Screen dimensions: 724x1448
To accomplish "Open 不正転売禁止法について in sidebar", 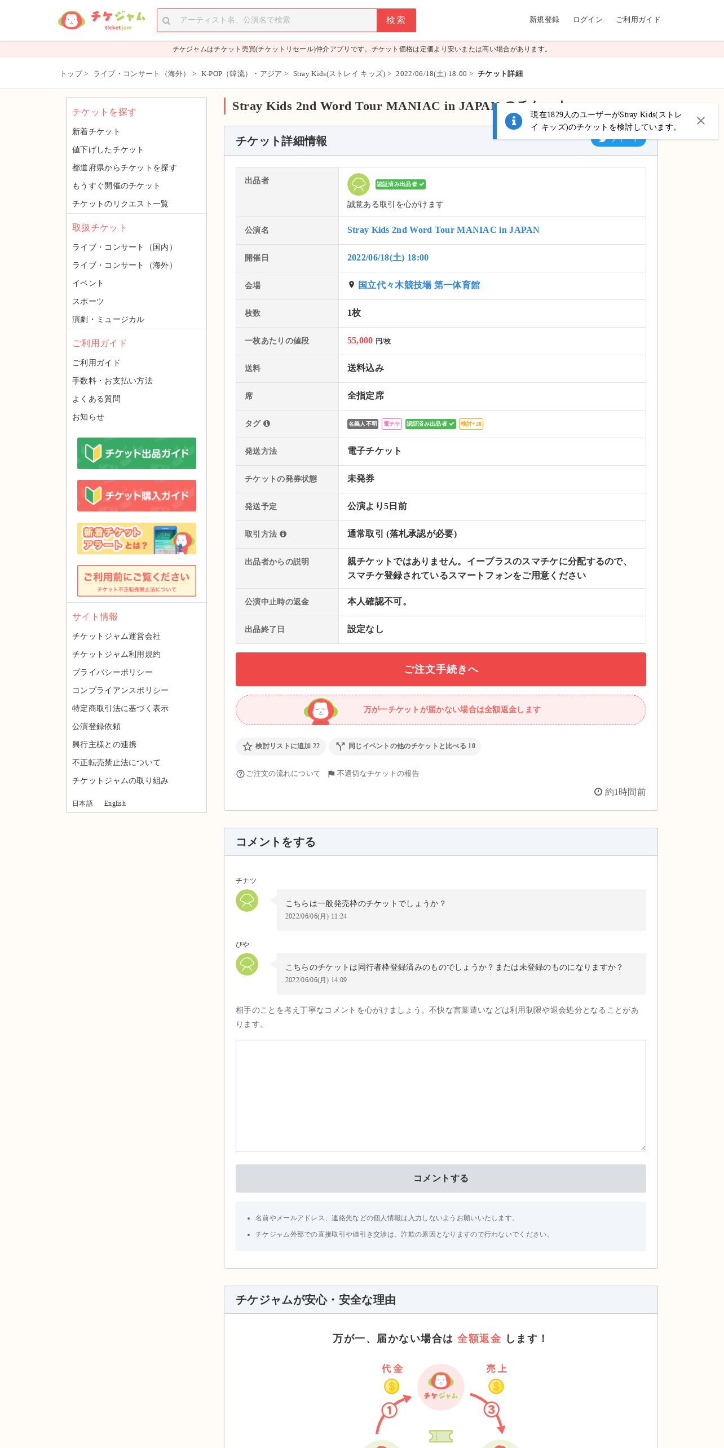I will 116,762.
